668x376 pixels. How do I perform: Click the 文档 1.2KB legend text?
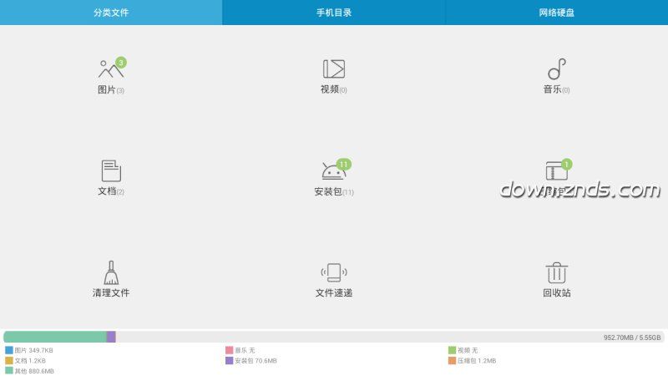coord(30,361)
